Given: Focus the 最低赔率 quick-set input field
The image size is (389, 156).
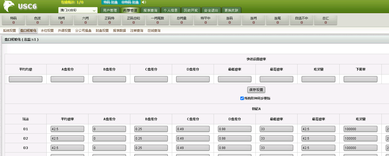Looking at the screenshot, I should click(x=234, y=79).
